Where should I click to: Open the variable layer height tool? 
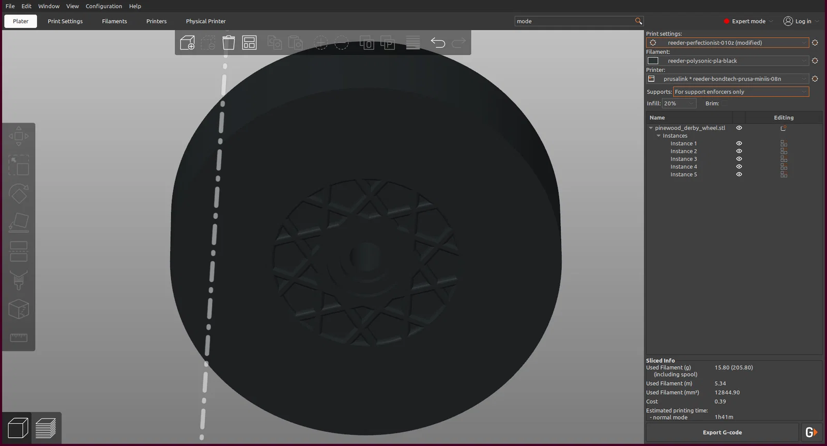[x=413, y=42]
